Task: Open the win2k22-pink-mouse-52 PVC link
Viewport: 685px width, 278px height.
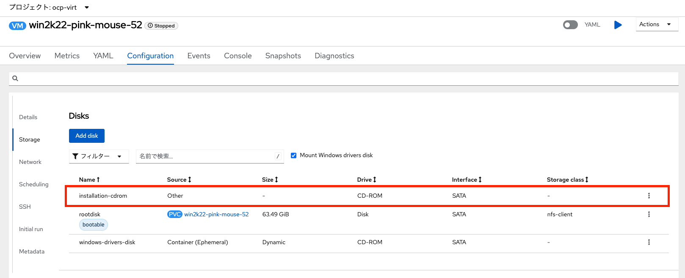Action: coord(216,214)
